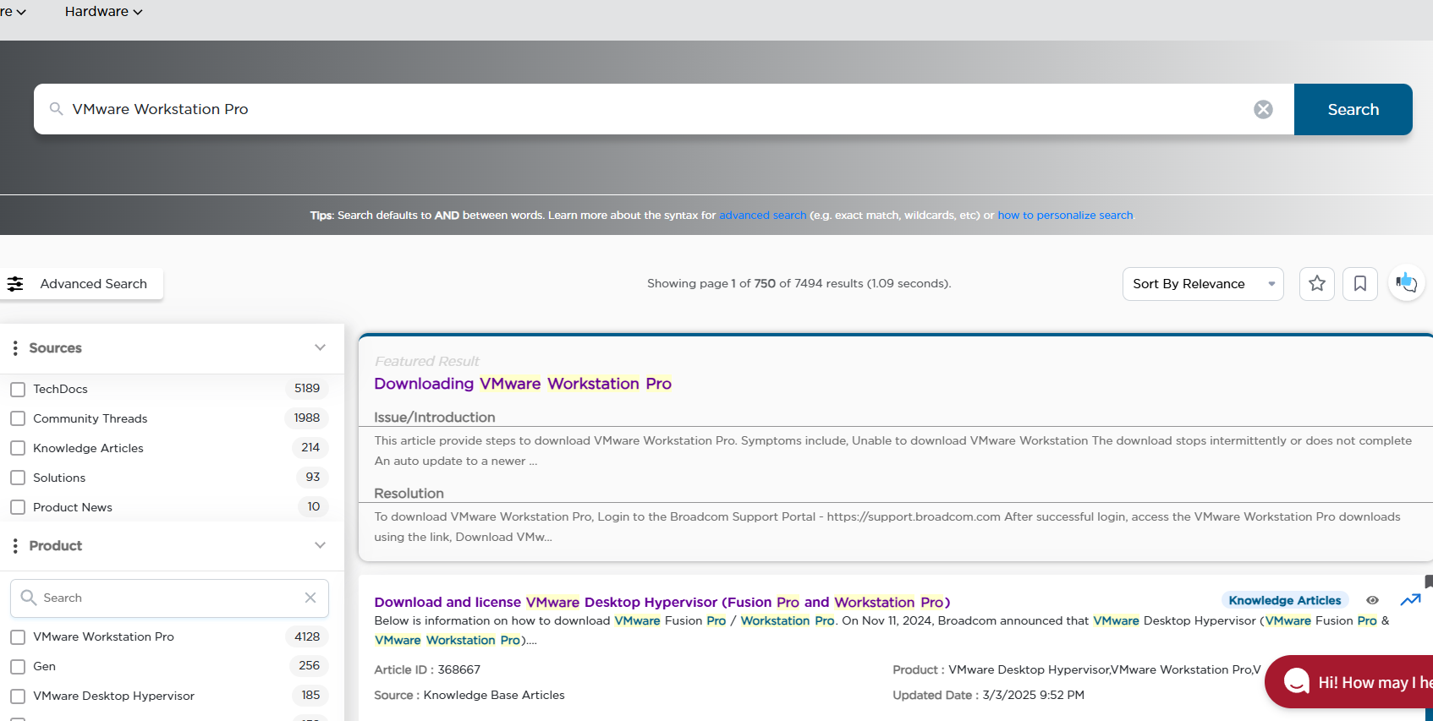Image resolution: width=1433 pixels, height=721 pixels.
Task: Check the VMware Workstation Pro product filter
Action: pyautogui.click(x=18, y=637)
